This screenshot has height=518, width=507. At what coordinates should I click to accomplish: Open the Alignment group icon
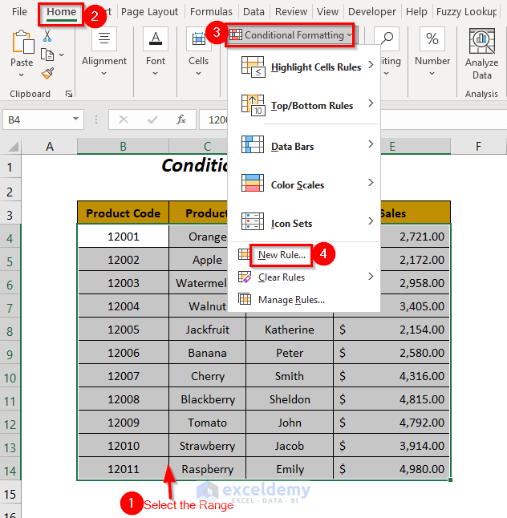tap(104, 39)
